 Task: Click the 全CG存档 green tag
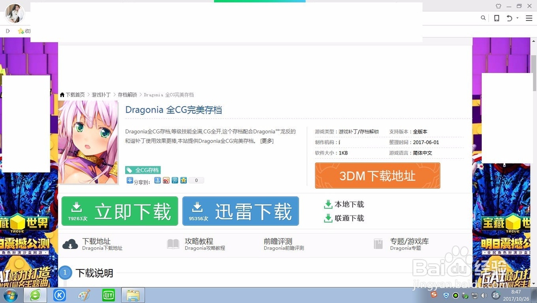143,170
